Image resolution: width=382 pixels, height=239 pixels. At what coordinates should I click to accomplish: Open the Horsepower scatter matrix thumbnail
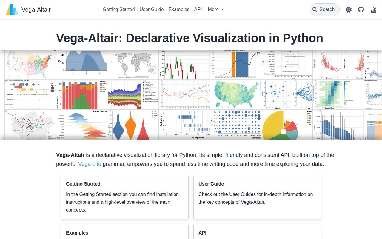pos(338,65)
